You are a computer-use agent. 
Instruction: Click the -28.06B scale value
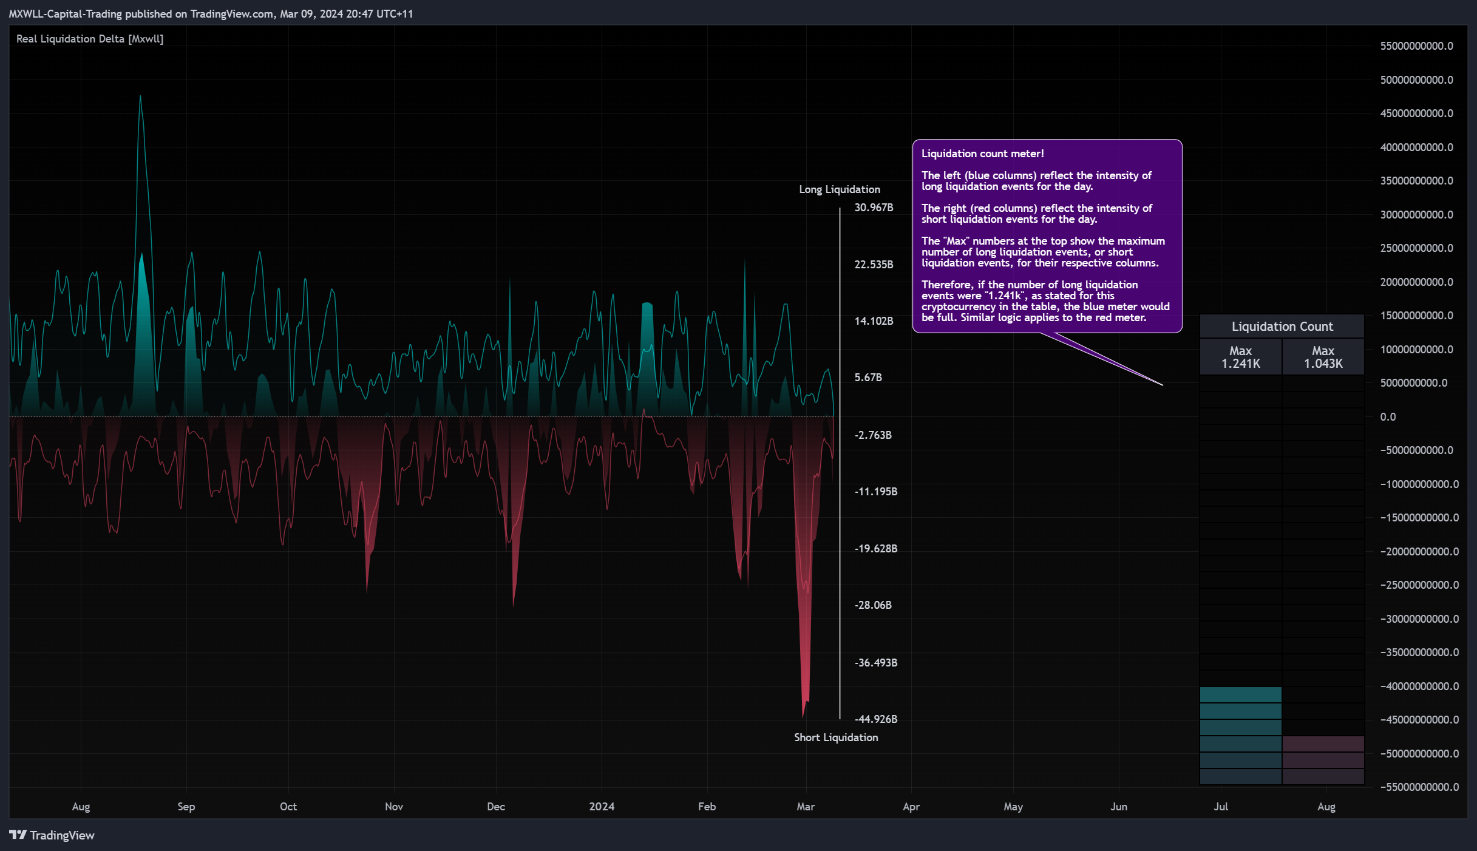coord(873,605)
